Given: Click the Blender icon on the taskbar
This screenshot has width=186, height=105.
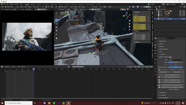Looking at the screenshot, I should (x=68, y=103).
